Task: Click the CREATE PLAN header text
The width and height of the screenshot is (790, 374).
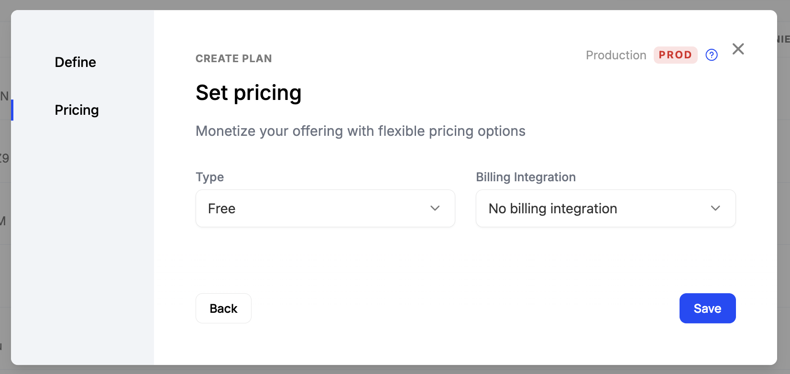Action: pyautogui.click(x=233, y=58)
